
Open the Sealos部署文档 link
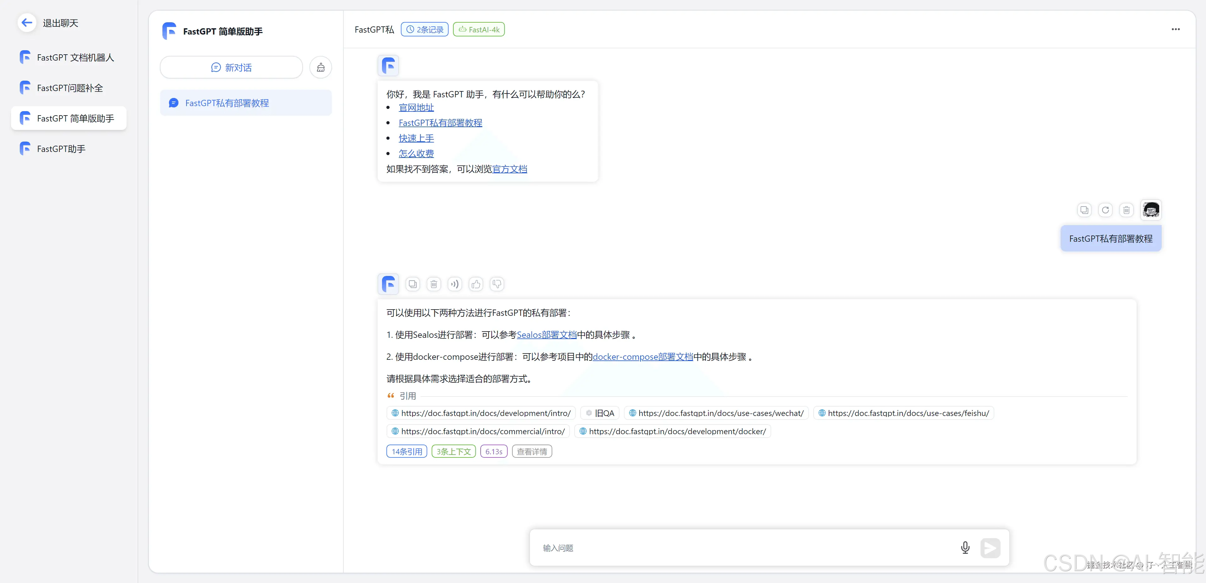546,335
